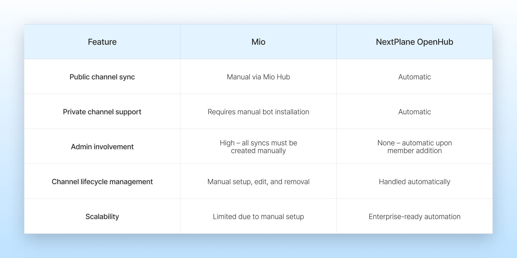The height and width of the screenshot is (258, 517).
Task: Select the Private channel support row label
Action: click(x=102, y=112)
